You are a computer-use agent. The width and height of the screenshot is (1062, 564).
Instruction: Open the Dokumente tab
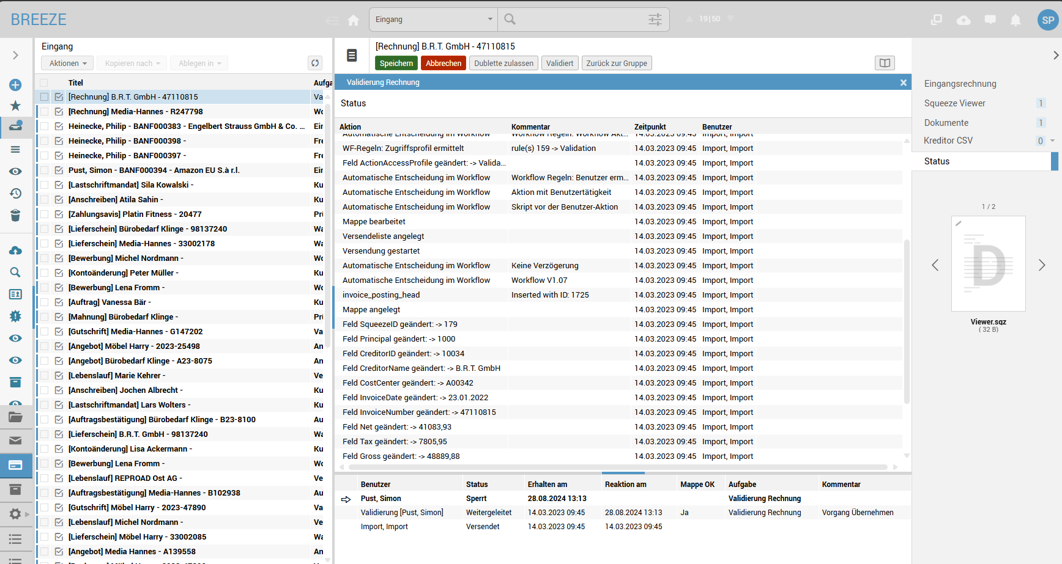click(946, 123)
